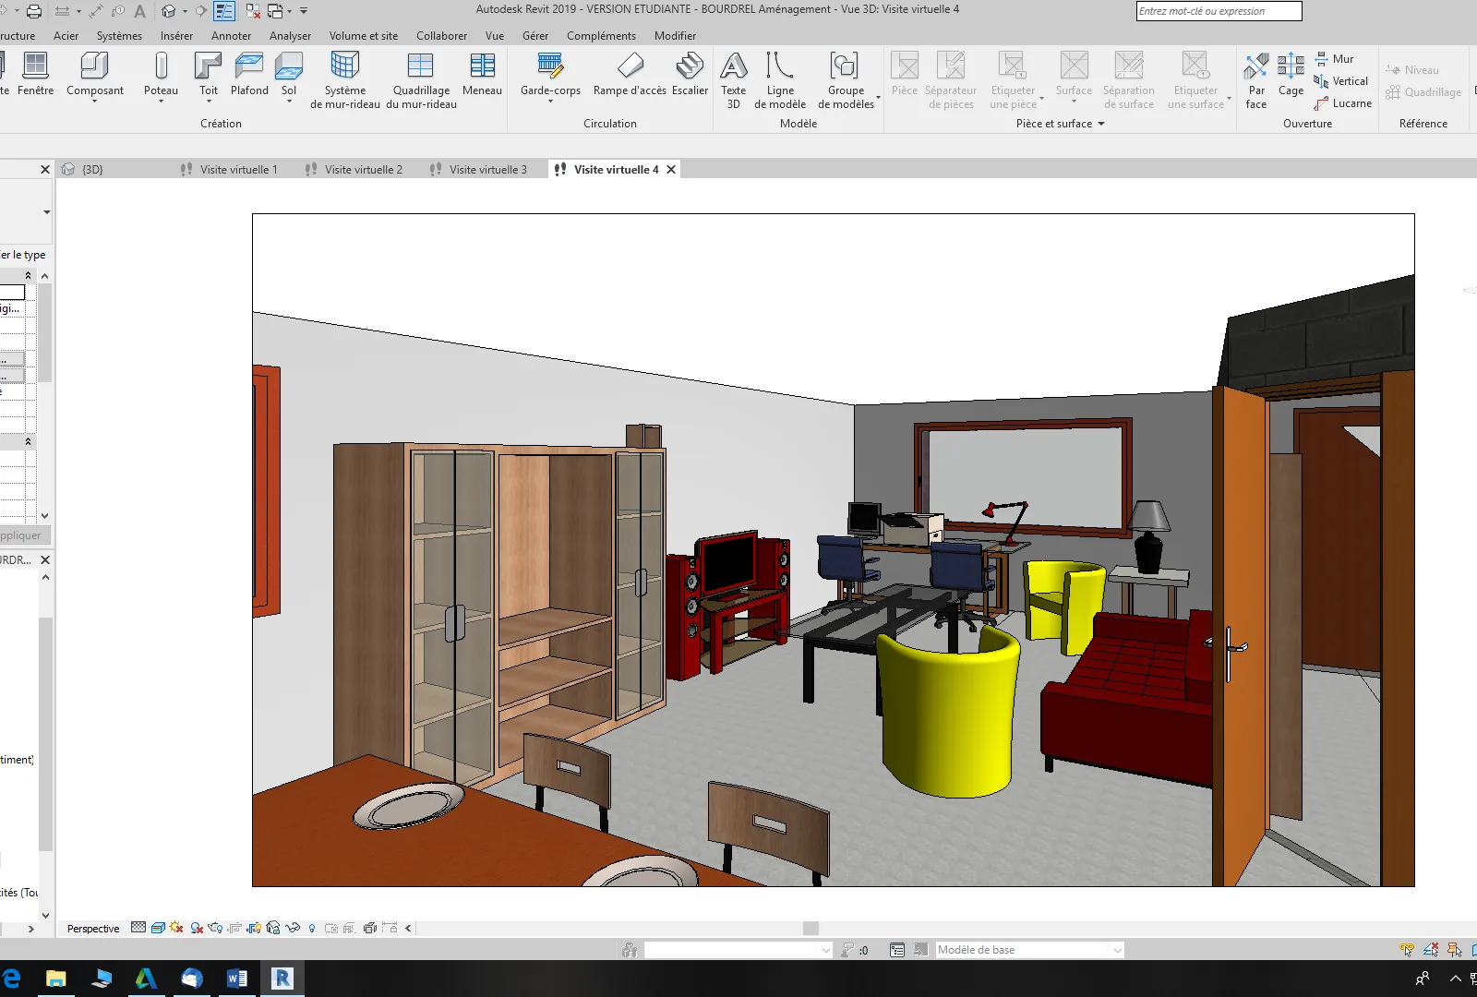Screen dimensions: 1477x997
Task: Toggle reveal hidden elements lightbulb
Action: click(312, 928)
